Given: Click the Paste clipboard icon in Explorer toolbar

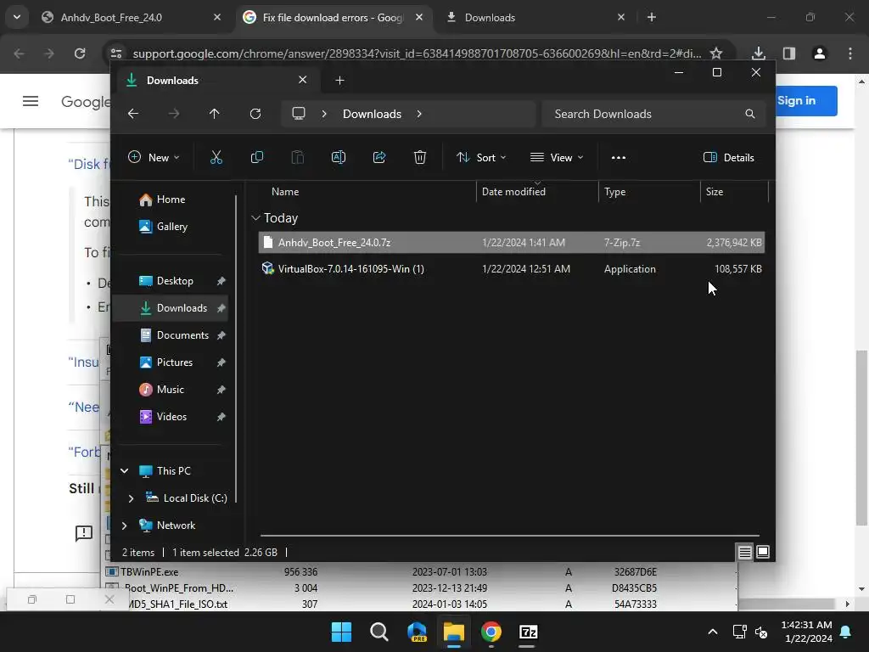Looking at the screenshot, I should point(298,157).
